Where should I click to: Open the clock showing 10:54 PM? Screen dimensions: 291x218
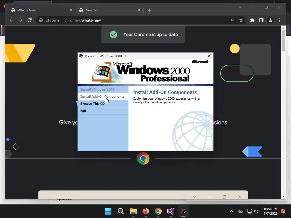[x=271, y=211]
